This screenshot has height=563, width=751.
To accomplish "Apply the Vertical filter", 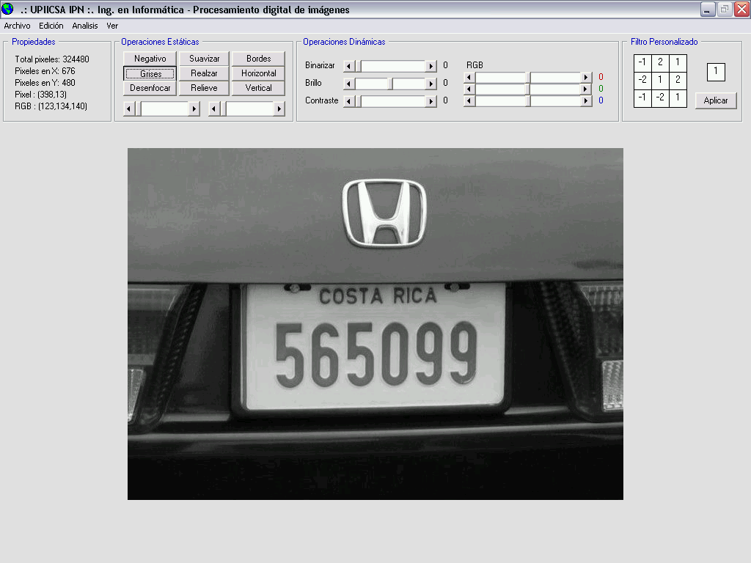I will point(259,88).
